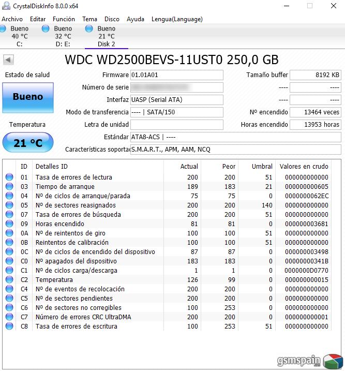
Task: Select raw value 0000000062EC
Action: [306, 196]
